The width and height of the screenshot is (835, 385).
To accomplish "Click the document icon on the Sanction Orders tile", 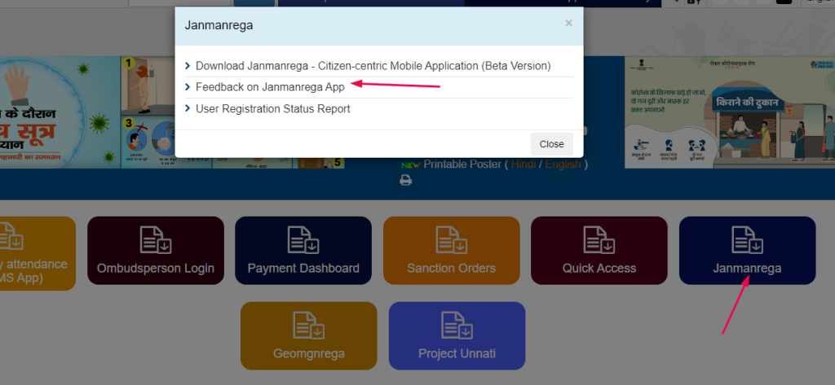I will coord(451,240).
